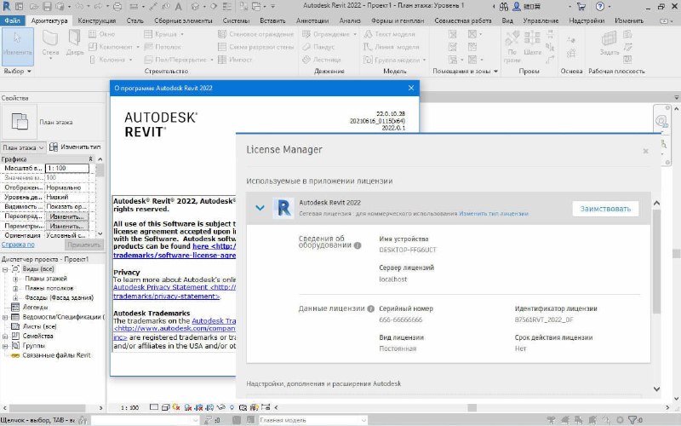681x426 pixels.
Task: Select the Стеновое ограждение tool
Action: (256, 34)
